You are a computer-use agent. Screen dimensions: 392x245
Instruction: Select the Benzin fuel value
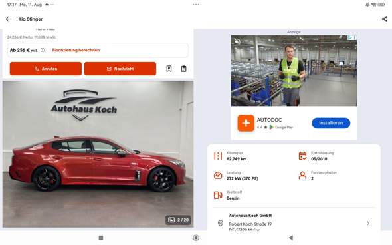click(x=233, y=198)
